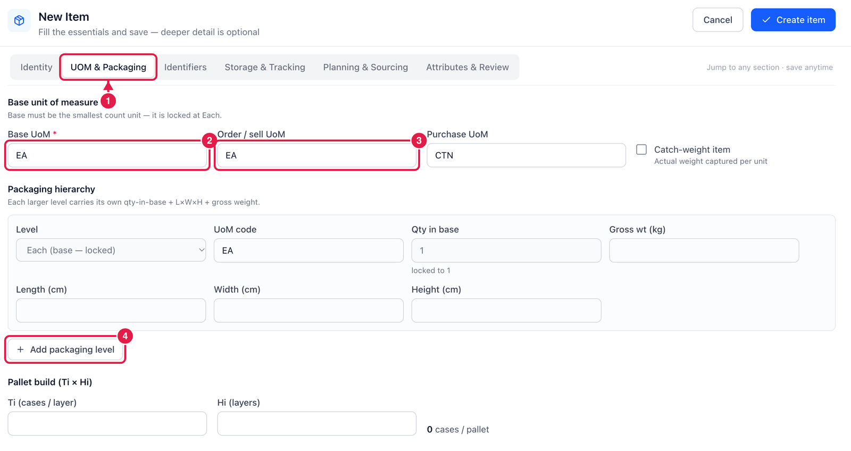This screenshot has width=851, height=451.
Task: Switch to Attributes & Review tab
Action: pos(467,67)
